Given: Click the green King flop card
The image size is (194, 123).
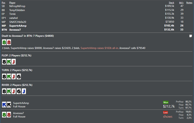Looking at the screenshot, I should 9,61.
